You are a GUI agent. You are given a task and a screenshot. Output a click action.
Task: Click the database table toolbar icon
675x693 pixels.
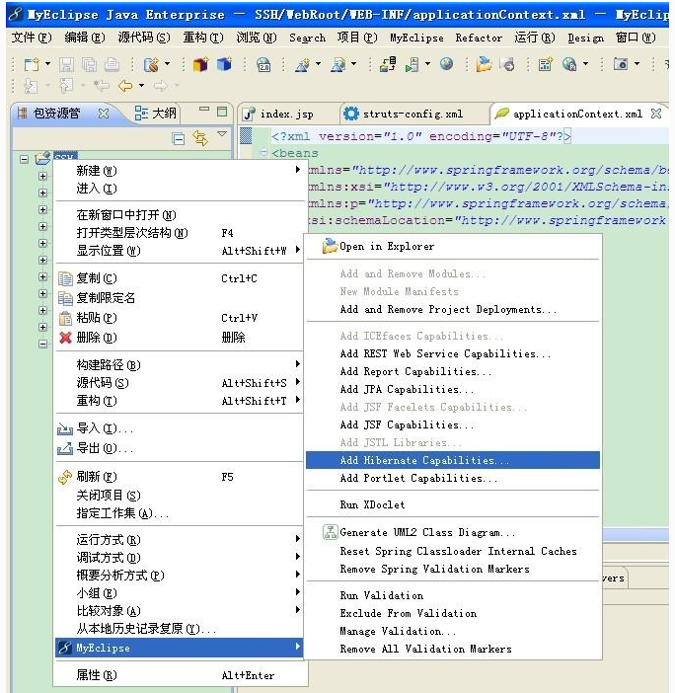545,65
